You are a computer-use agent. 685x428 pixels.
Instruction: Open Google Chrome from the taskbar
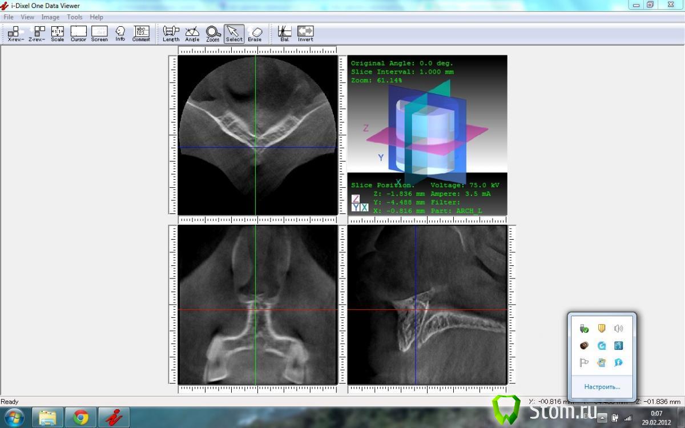pyautogui.click(x=80, y=418)
